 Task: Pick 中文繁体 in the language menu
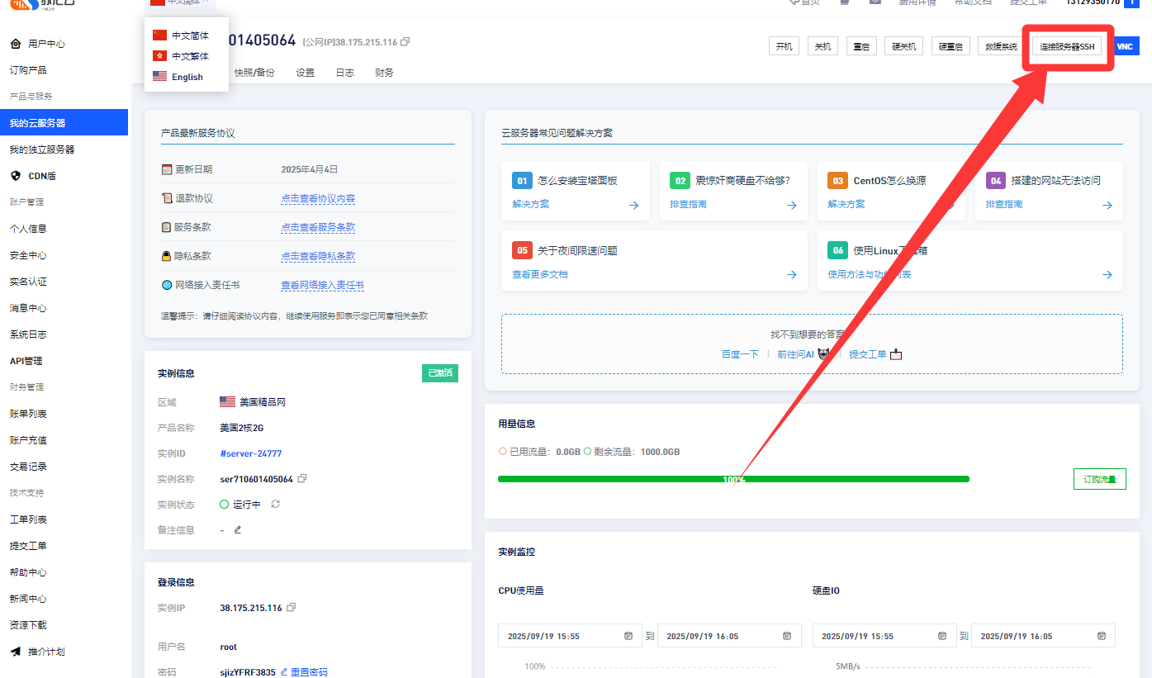[x=190, y=56]
